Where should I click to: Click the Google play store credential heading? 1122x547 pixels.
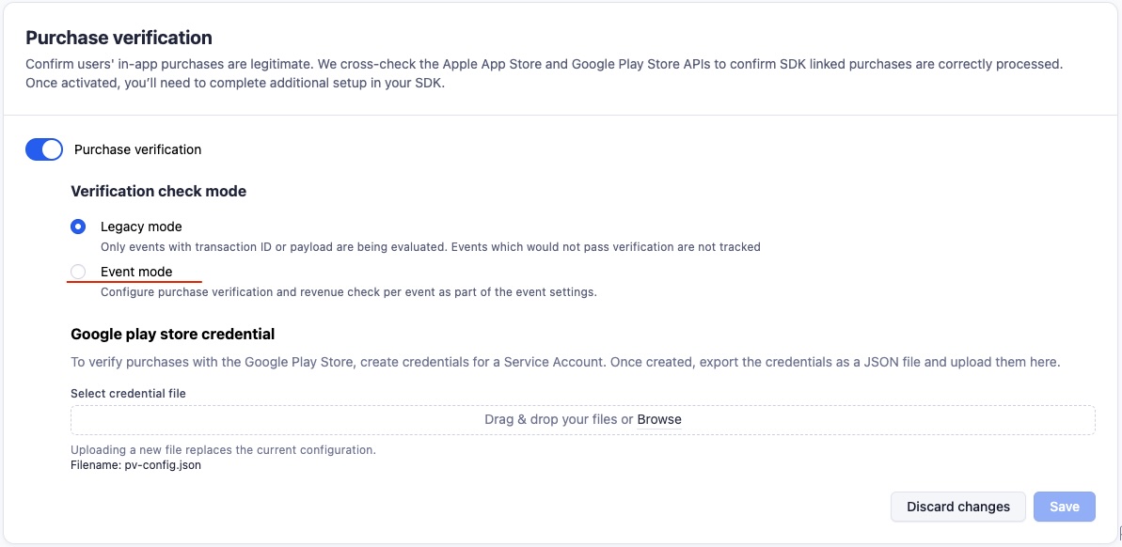172,334
